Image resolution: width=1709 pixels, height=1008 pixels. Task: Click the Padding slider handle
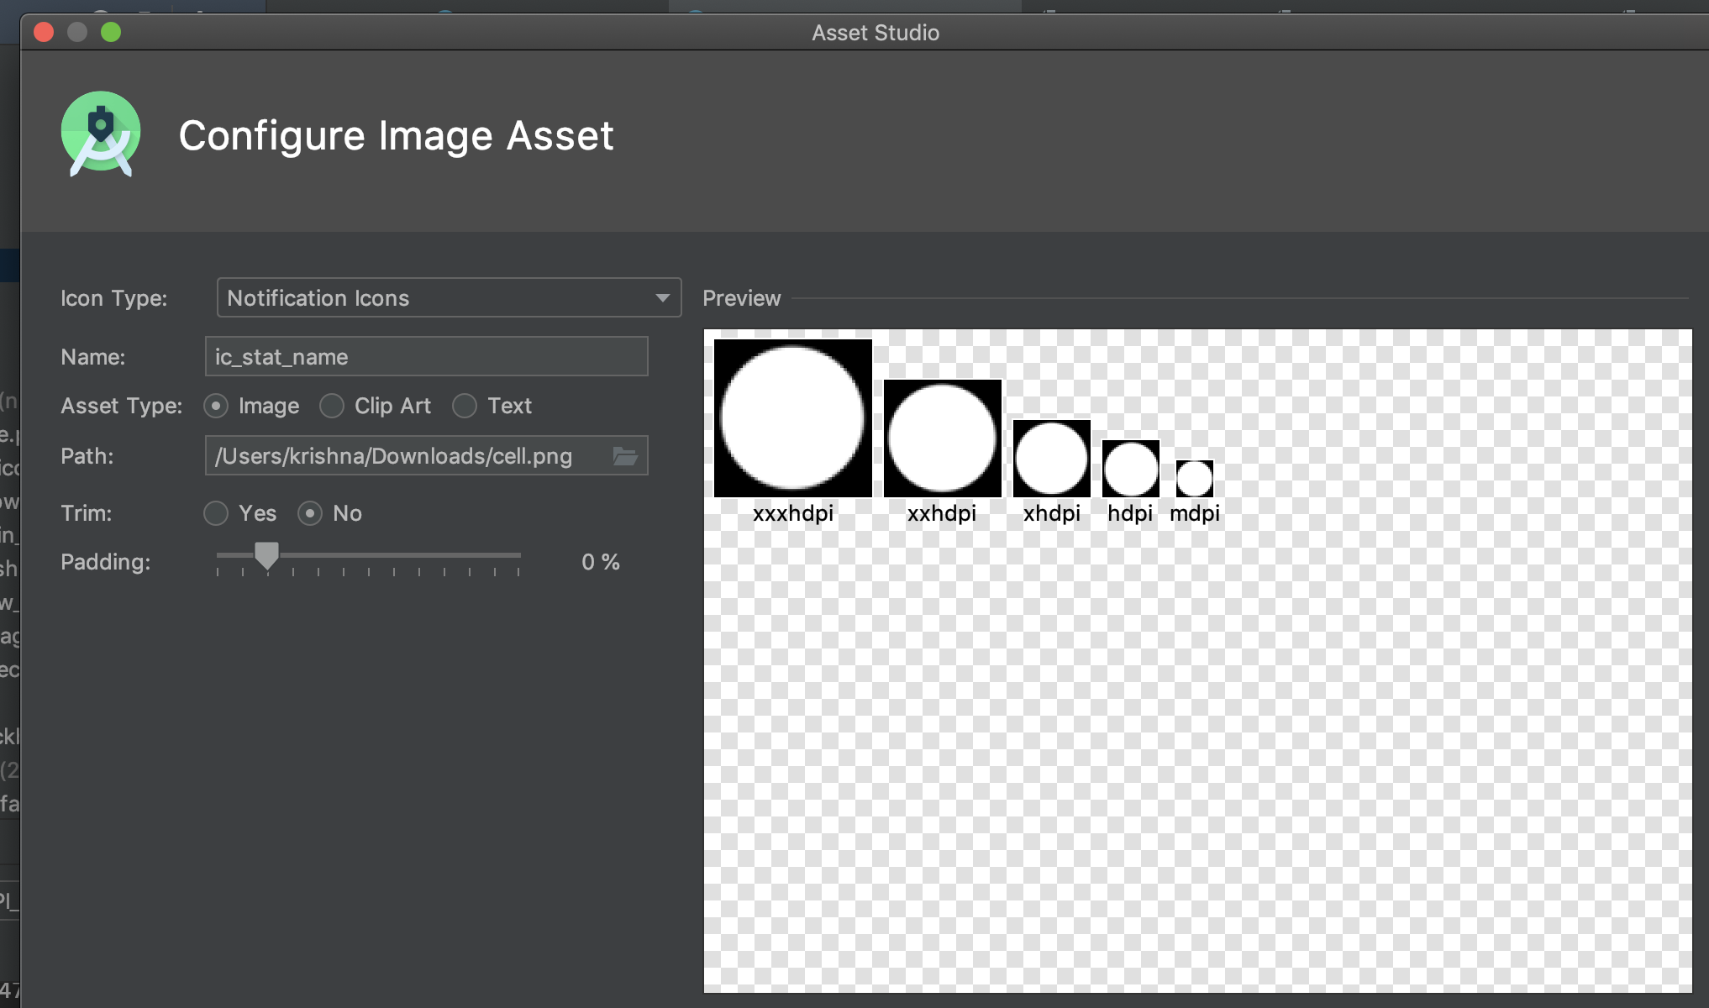point(266,555)
